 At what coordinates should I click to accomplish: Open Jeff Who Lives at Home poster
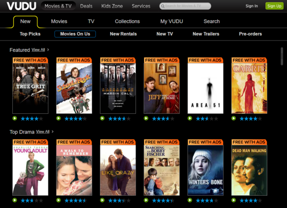tap(162, 85)
